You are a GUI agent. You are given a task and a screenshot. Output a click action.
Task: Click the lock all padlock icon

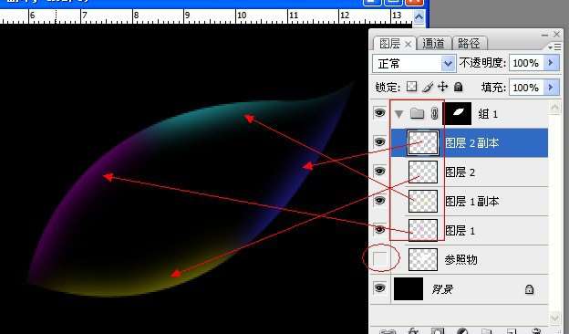459,87
